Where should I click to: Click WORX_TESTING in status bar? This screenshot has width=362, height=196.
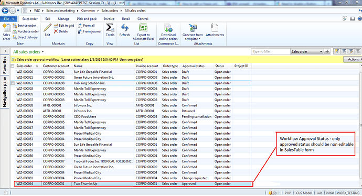coord(348,193)
